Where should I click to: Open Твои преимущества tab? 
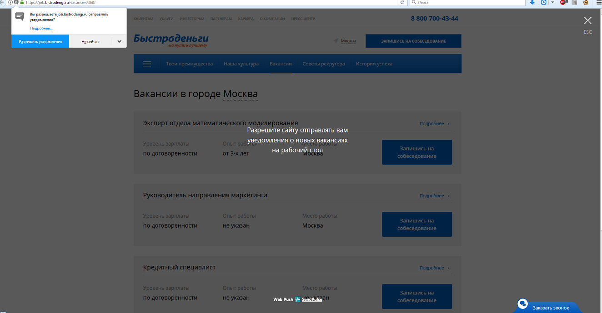pos(189,64)
